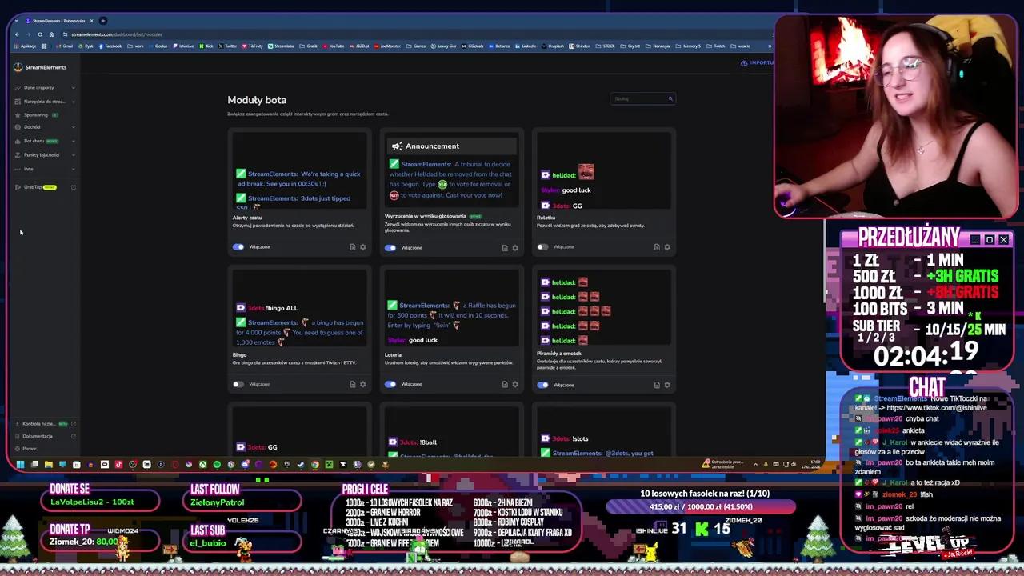
Task: Click Kontrola external link icon in sidebar
Action: pos(74,424)
